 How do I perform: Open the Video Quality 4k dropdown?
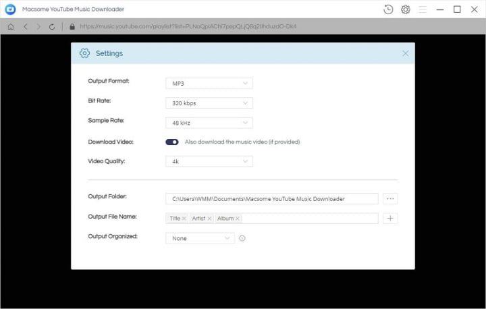209,161
